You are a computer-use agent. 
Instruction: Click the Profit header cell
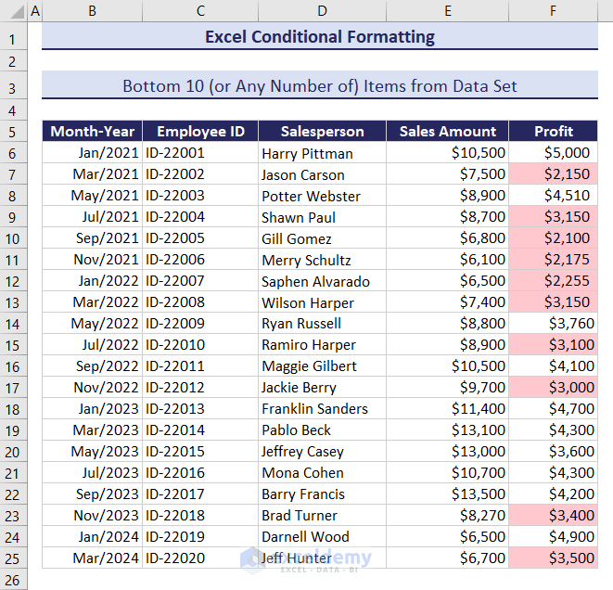[554, 131]
